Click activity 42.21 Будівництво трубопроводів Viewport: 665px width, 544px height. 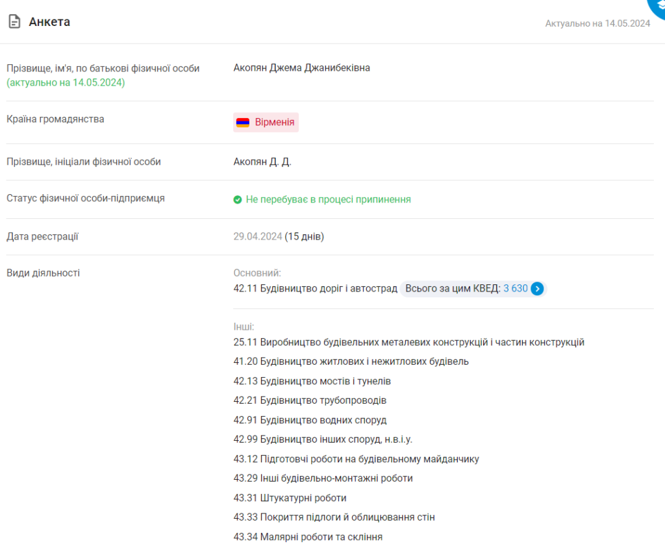(x=310, y=401)
